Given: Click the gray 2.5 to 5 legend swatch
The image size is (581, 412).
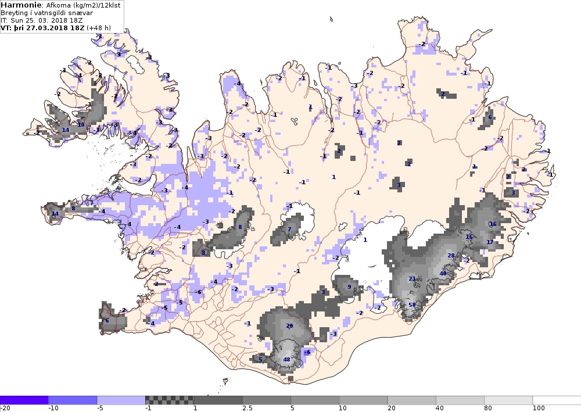Looking at the screenshot, I should [x=267, y=400].
